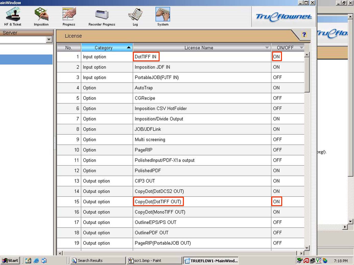354x265 pixels.
Task: Click ON status of CopyDot(DotTIFF OUT)
Action: 276,202
